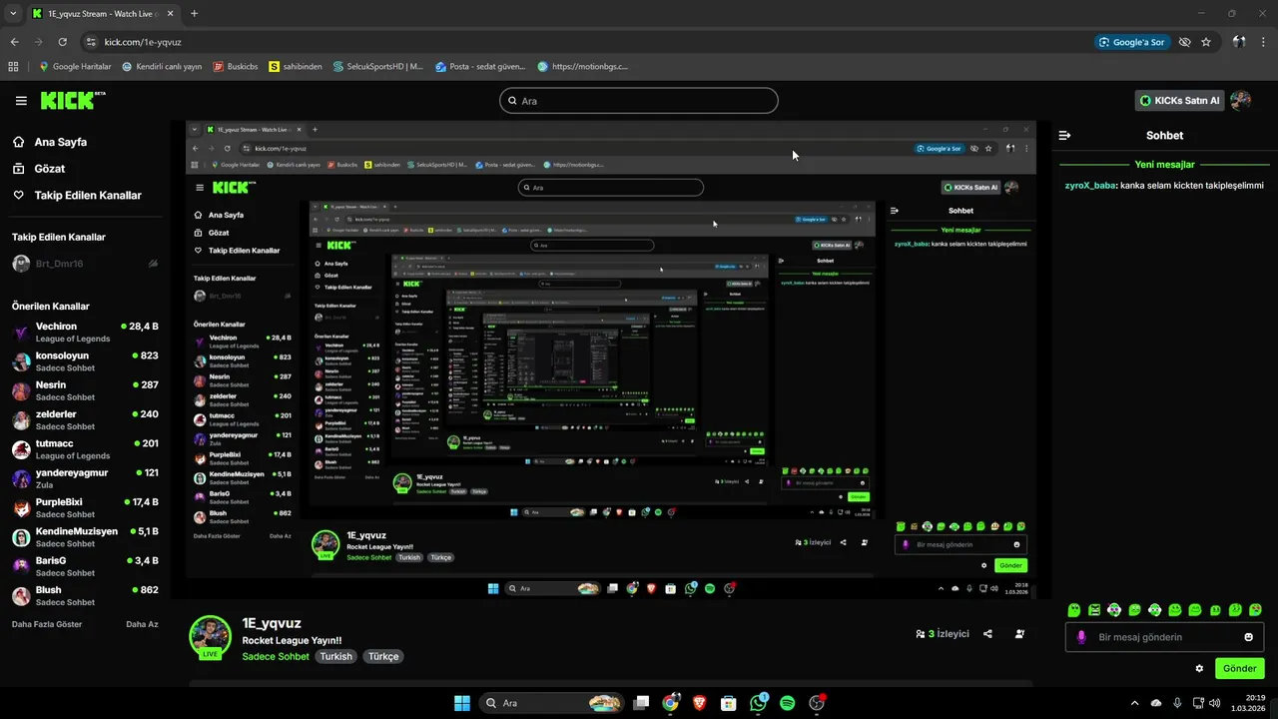1278x719 pixels.
Task: Bookmark this page with the star icon
Action: (x=1206, y=42)
